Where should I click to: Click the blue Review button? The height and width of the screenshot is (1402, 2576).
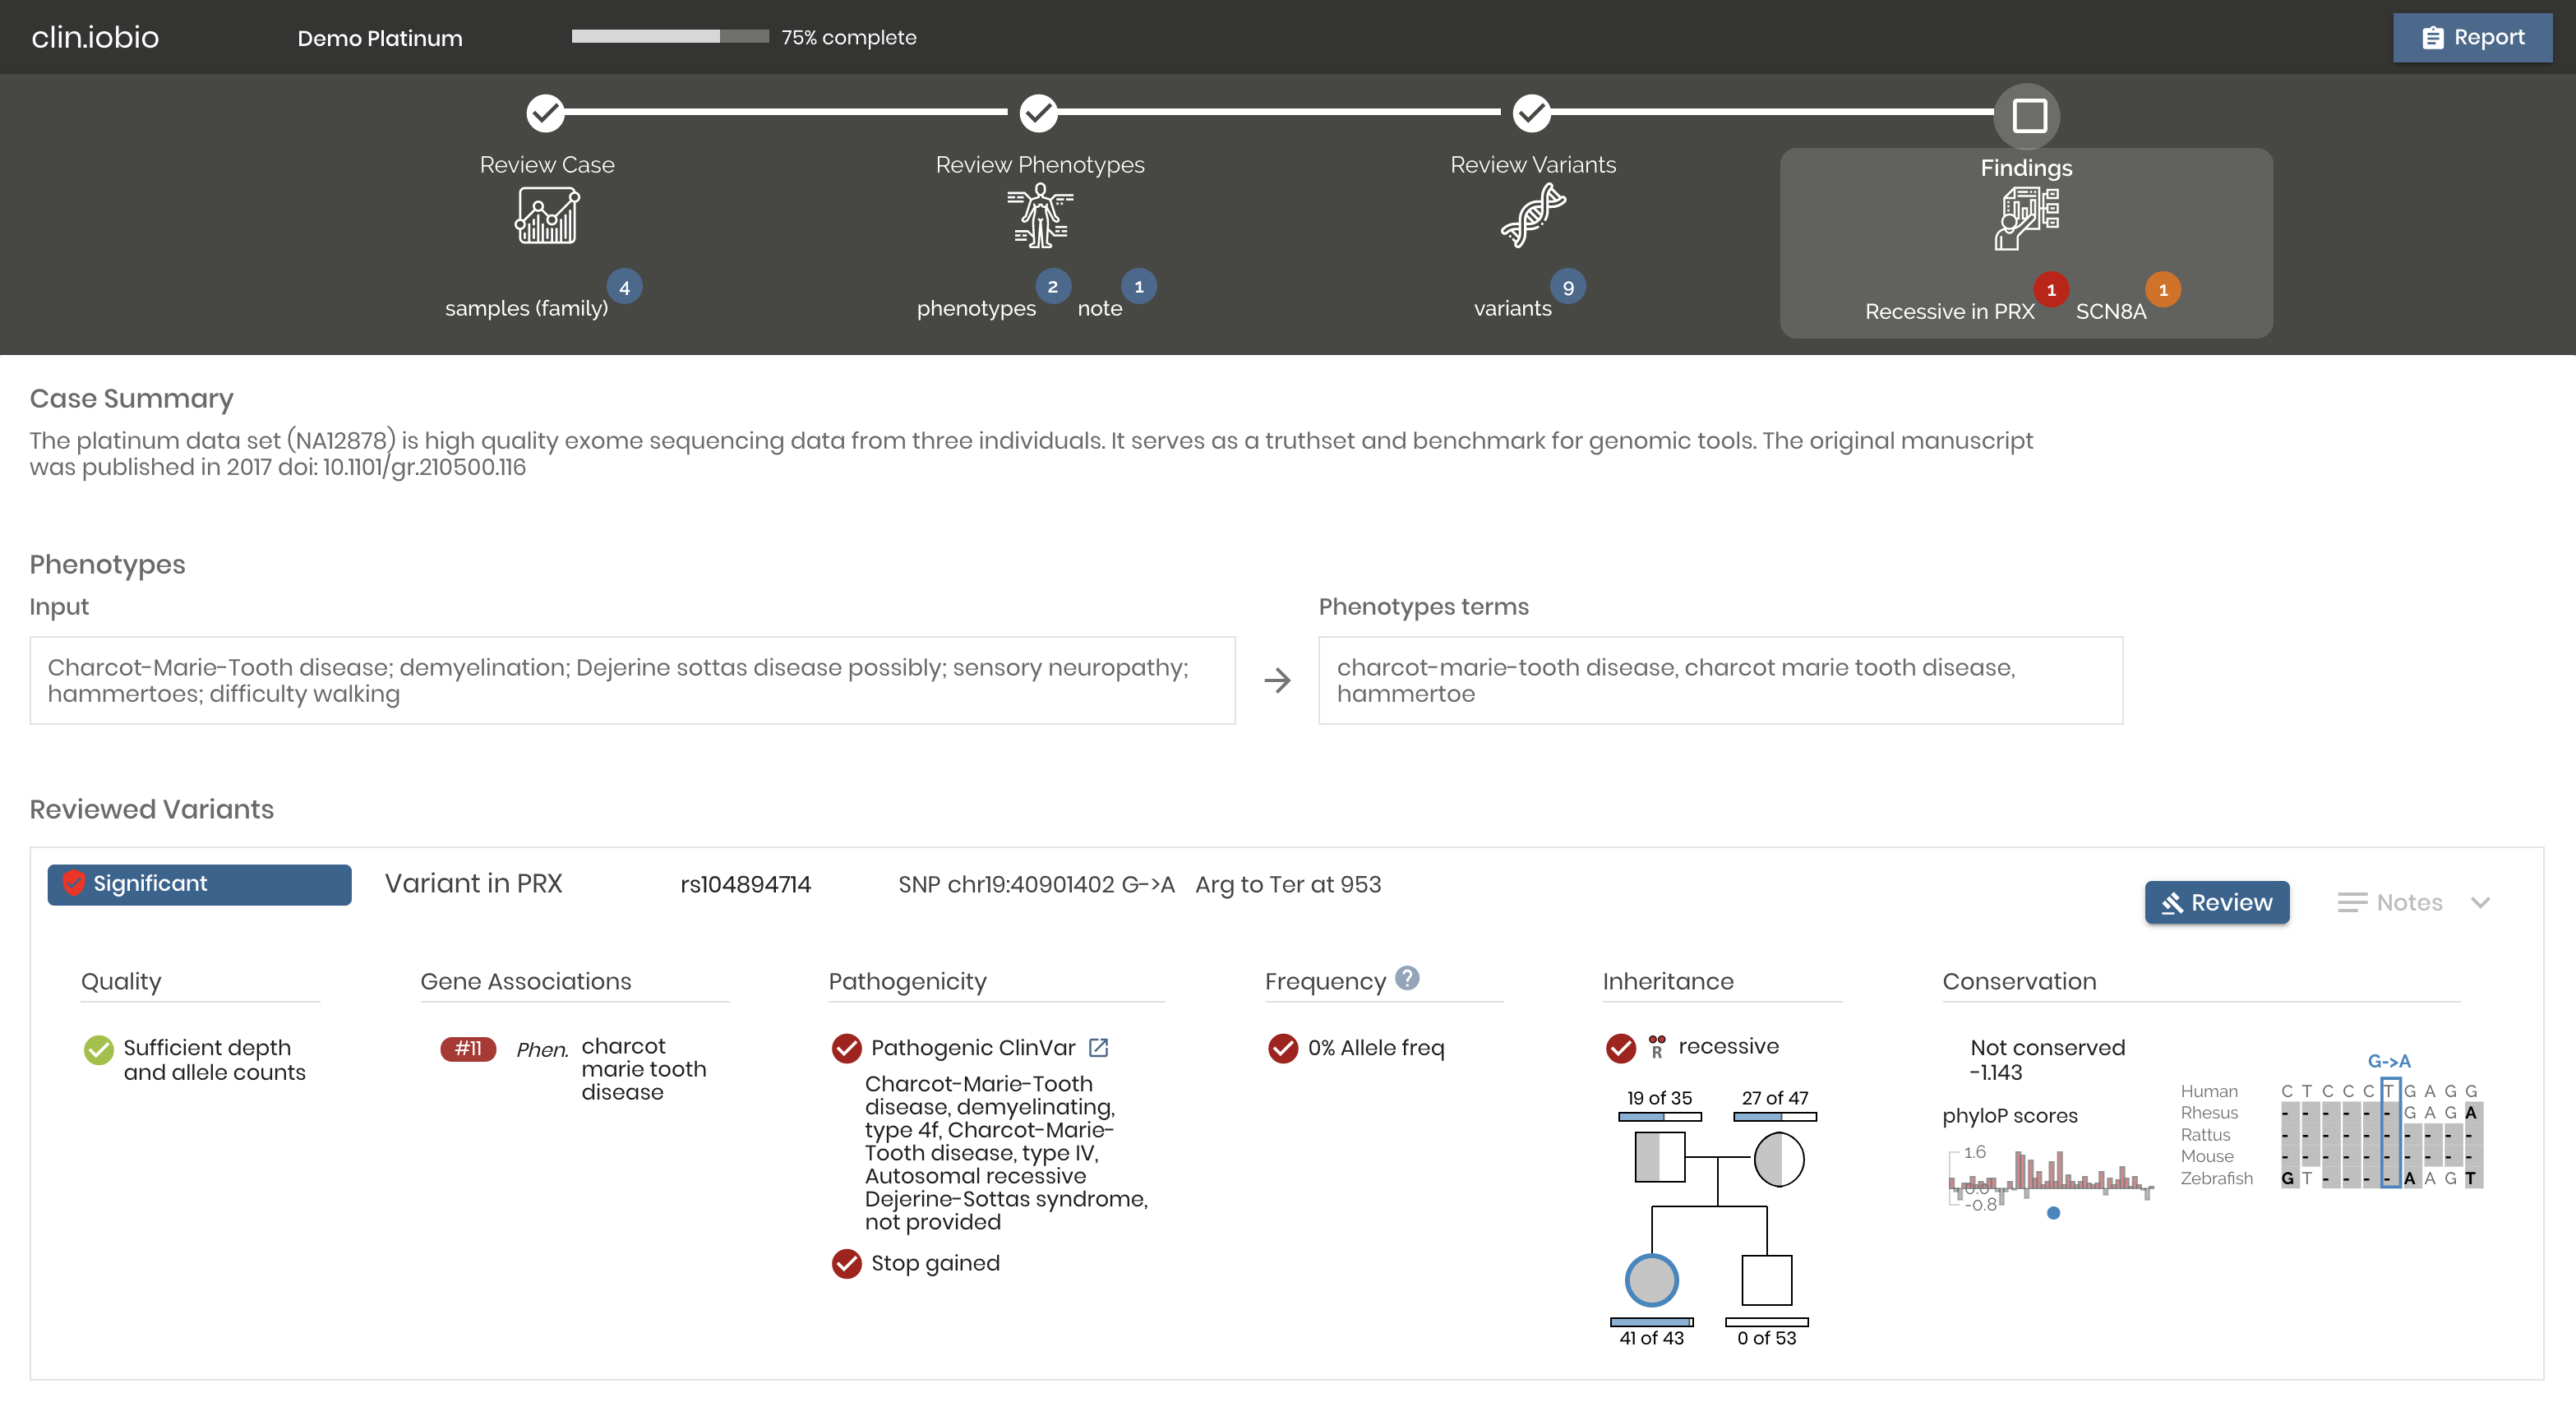click(2216, 902)
